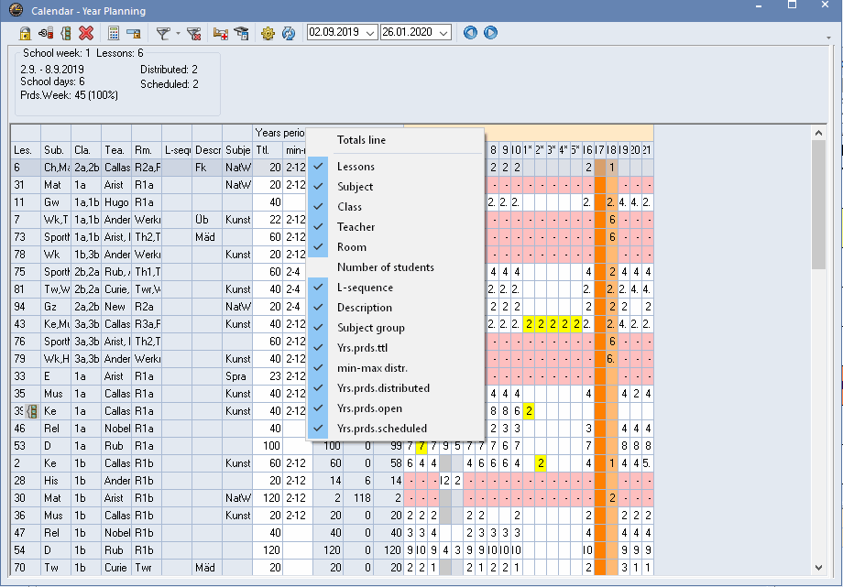The width and height of the screenshot is (843, 587).
Task: Select teacher cell Hugo in lesson 11
Action: (116, 202)
